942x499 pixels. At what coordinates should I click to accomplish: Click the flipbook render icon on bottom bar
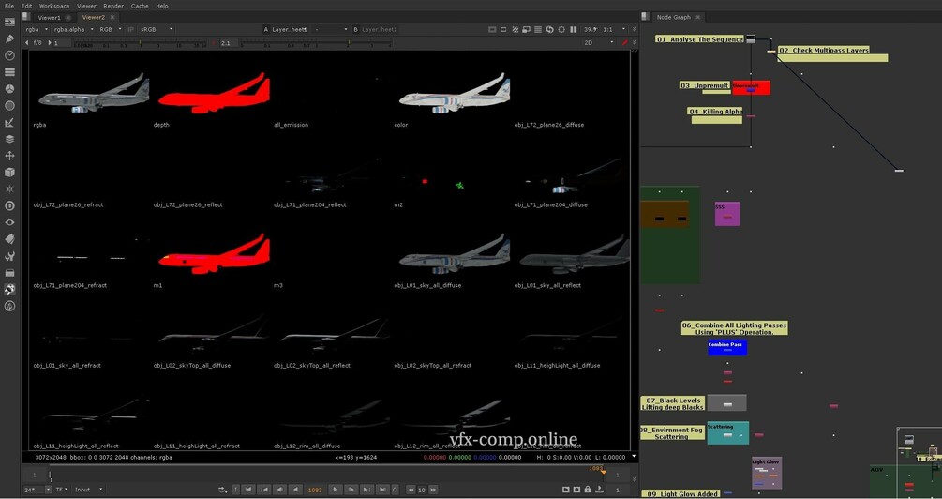[566, 490]
